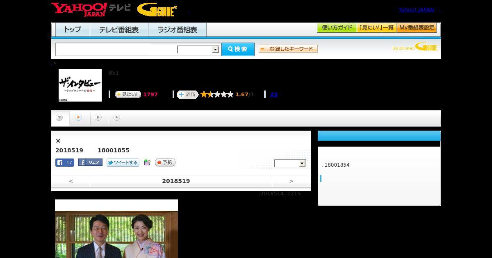
Task: Go to next date with > arrow
Action: (x=291, y=181)
